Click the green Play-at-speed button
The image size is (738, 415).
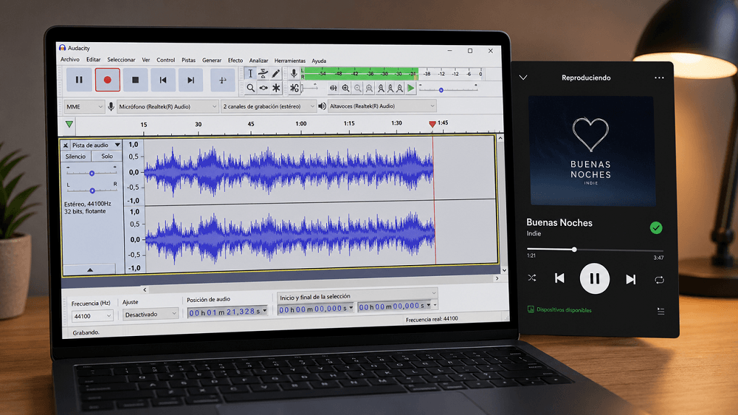(411, 88)
